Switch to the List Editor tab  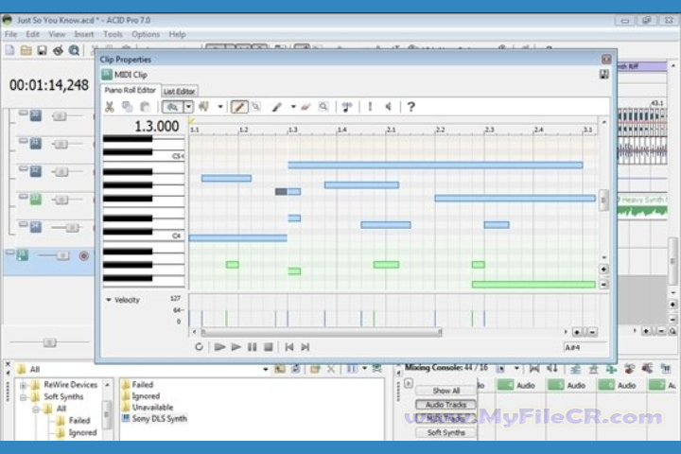[180, 91]
